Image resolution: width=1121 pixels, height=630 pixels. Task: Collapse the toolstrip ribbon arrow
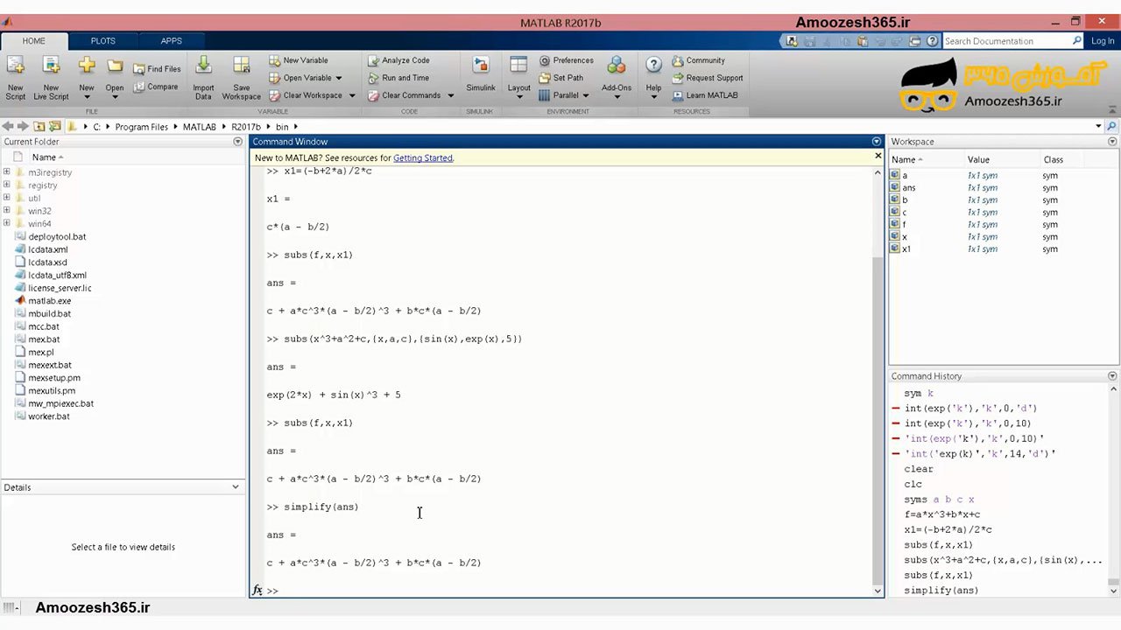[x=1112, y=112]
